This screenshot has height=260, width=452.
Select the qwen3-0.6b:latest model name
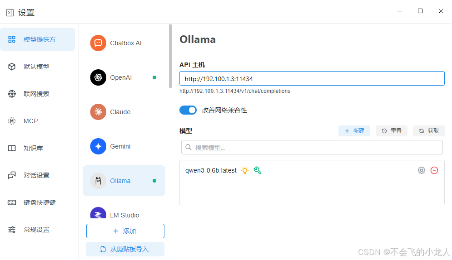(211, 170)
